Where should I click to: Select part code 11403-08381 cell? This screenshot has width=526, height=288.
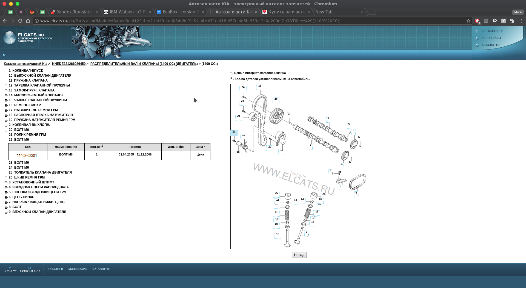pyautogui.click(x=28, y=155)
